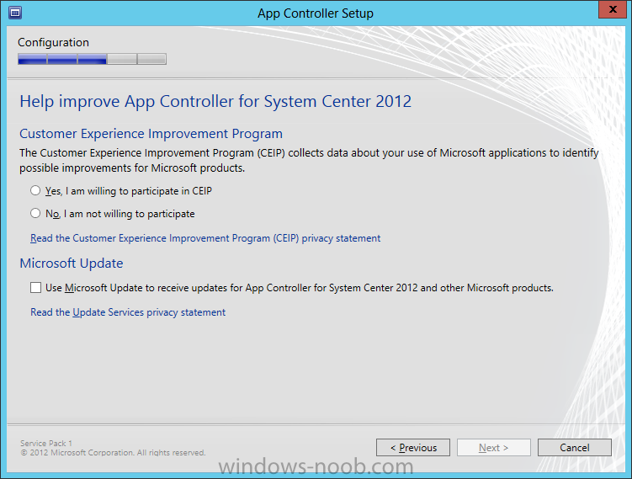
Task: Click the Next button
Action: click(x=494, y=448)
